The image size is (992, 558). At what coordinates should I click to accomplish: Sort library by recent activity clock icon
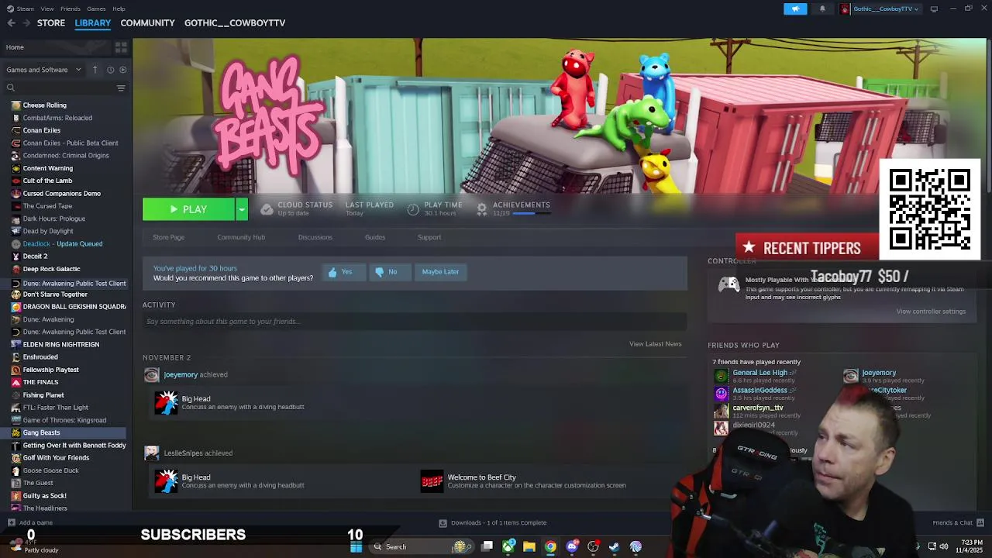point(110,70)
